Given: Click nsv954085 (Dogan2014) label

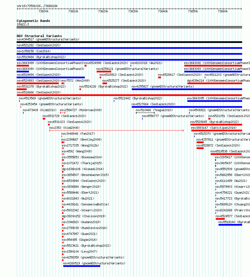Looking at the screenshot, I should coord(79,240).
